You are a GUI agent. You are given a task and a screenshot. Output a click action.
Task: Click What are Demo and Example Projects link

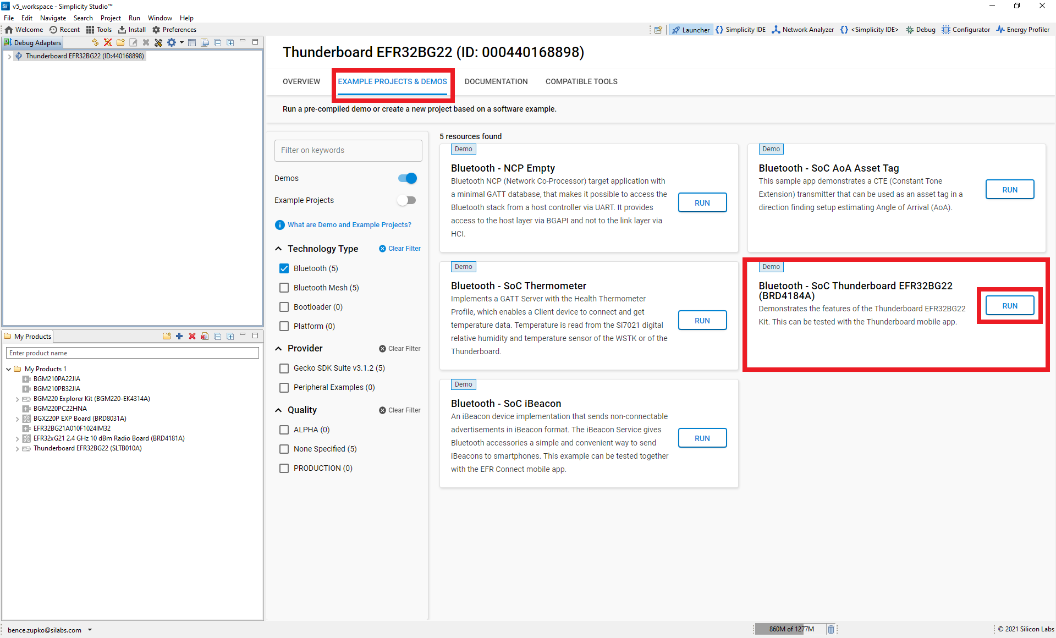coord(350,225)
